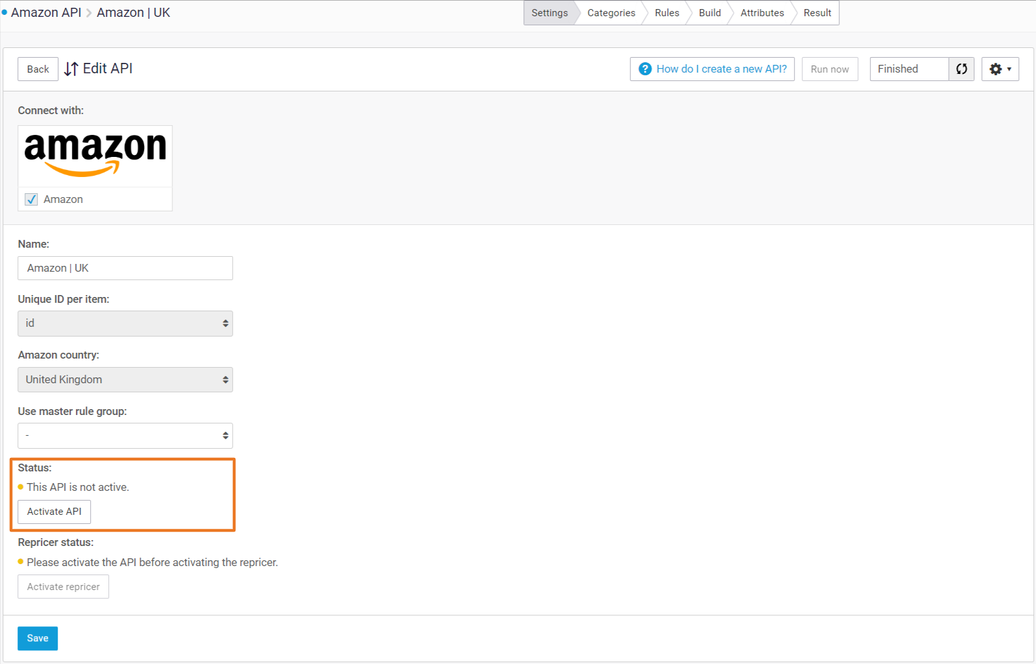Image resolution: width=1036 pixels, height=664 pixels.
Task: Click the blue Save button
Action: 38,638
